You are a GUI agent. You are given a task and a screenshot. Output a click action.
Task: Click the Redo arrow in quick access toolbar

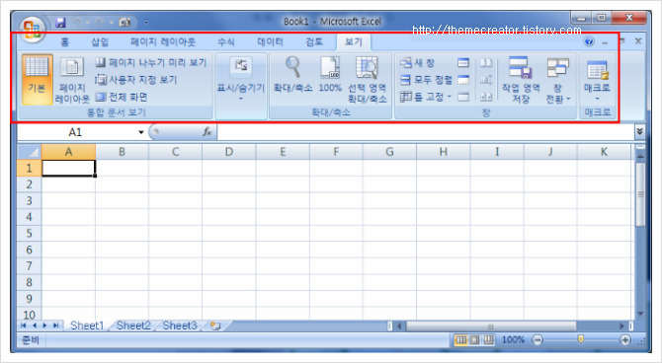(100, 22)
